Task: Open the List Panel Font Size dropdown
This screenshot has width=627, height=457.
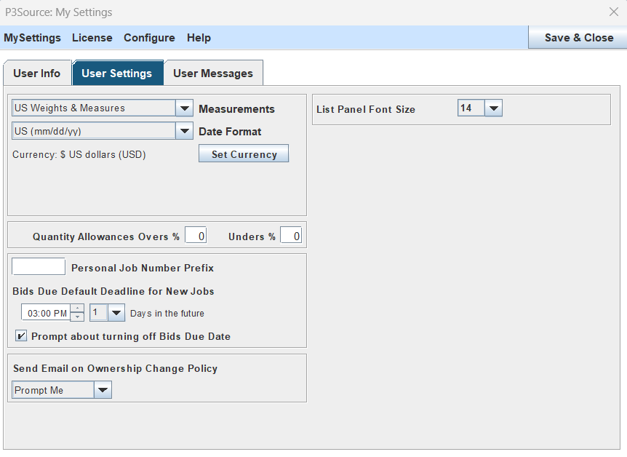Action: [x=494, y=107]
